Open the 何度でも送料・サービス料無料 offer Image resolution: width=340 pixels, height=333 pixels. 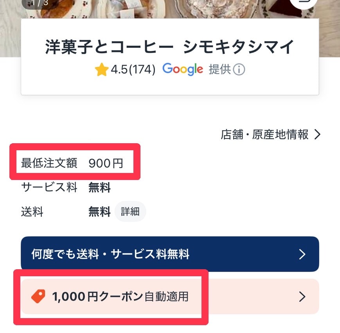[170, 254]
